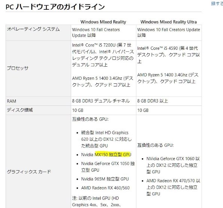Screen dimensions: 223x208
Task: Click the 'Intel Core i5 4590' processor text
Action: [x=168, y=55]
